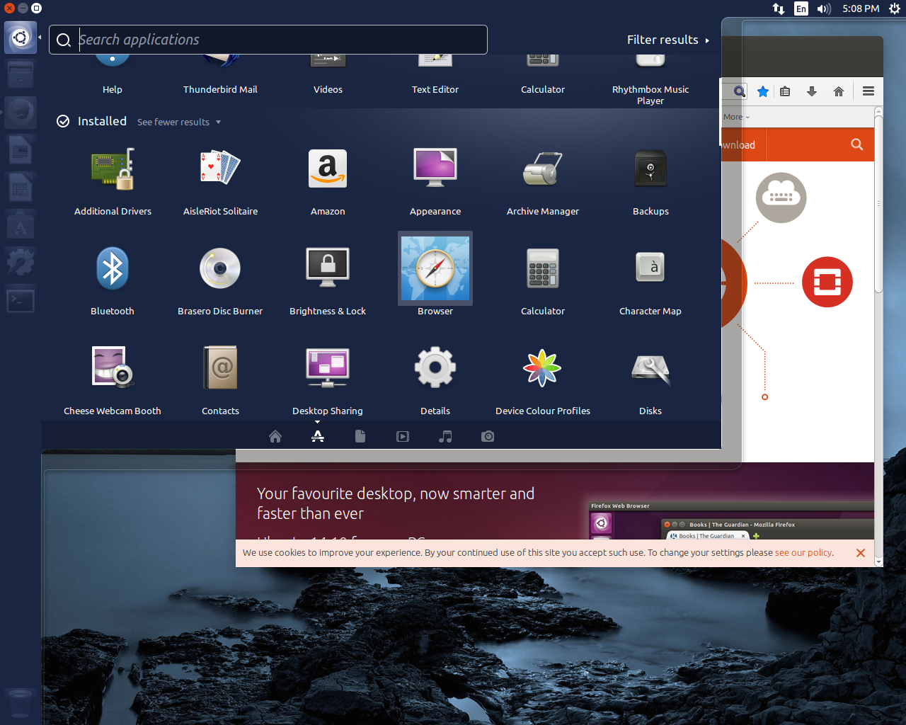
Task: Open Desktop Sharing preferences
Action: [x=328, y=368]
